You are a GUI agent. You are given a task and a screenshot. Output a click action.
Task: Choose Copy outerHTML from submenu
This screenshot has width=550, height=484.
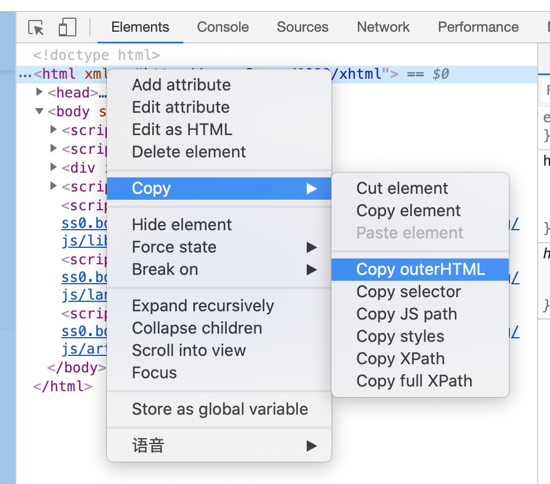[x=421, y=269]
